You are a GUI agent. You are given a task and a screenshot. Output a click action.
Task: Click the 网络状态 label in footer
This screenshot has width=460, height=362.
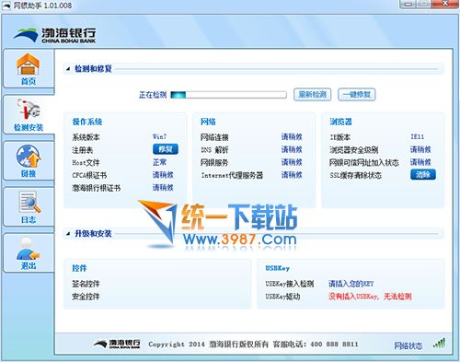[x=408, y=346]
